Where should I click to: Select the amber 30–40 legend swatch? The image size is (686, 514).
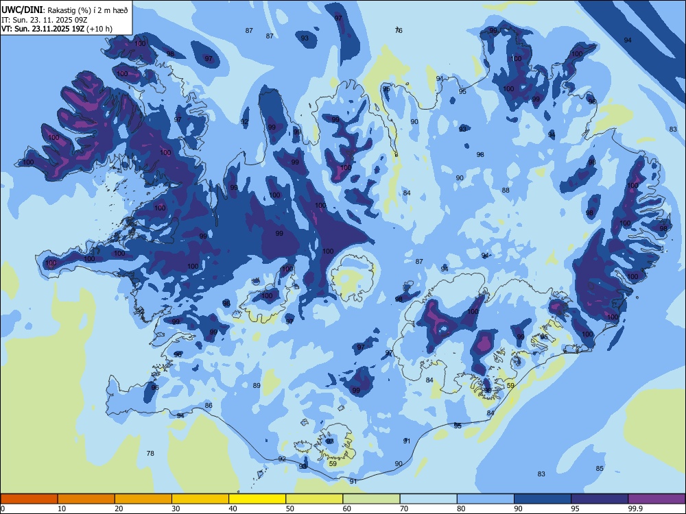tap(200, 499)
